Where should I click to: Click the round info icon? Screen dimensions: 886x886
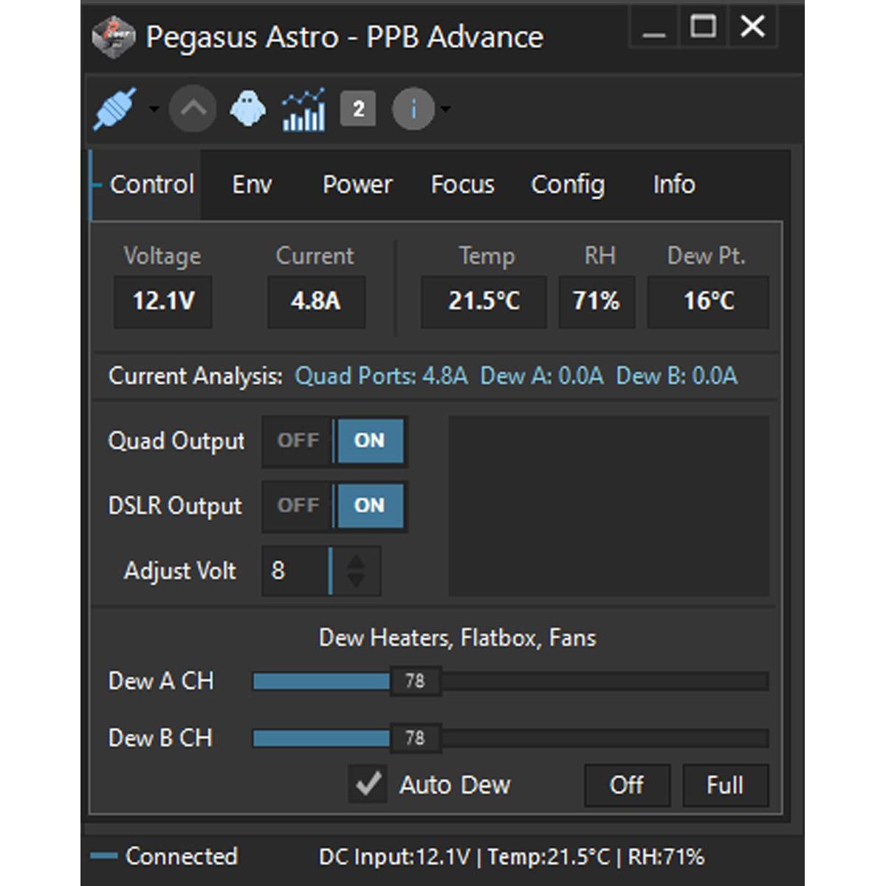coord(413,109)
